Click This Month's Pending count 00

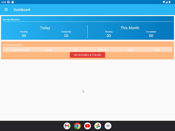point(109,36)
